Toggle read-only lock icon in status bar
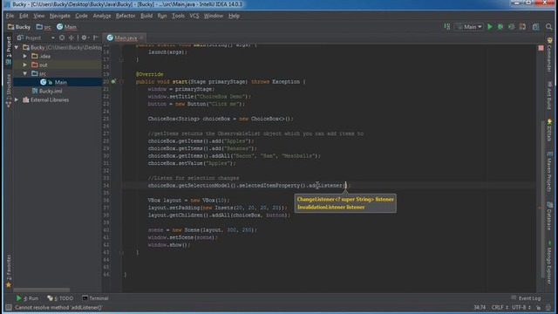 tap(538, 307)
